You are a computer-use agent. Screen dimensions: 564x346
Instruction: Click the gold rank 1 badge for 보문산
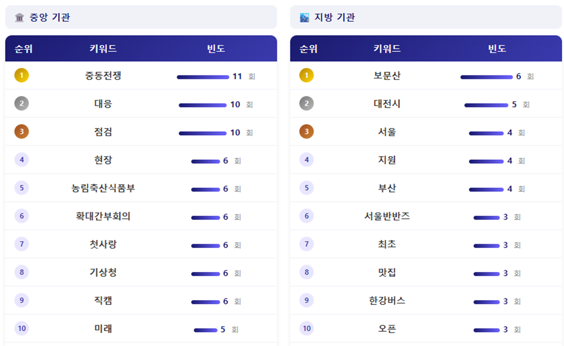[x=307, y=76]
